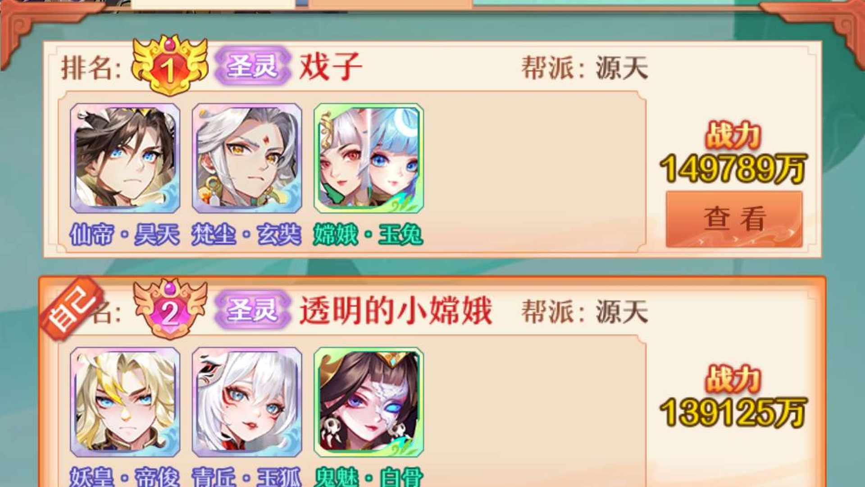Select the 仙帝·昊天 hero portrait

coord(125,158)
